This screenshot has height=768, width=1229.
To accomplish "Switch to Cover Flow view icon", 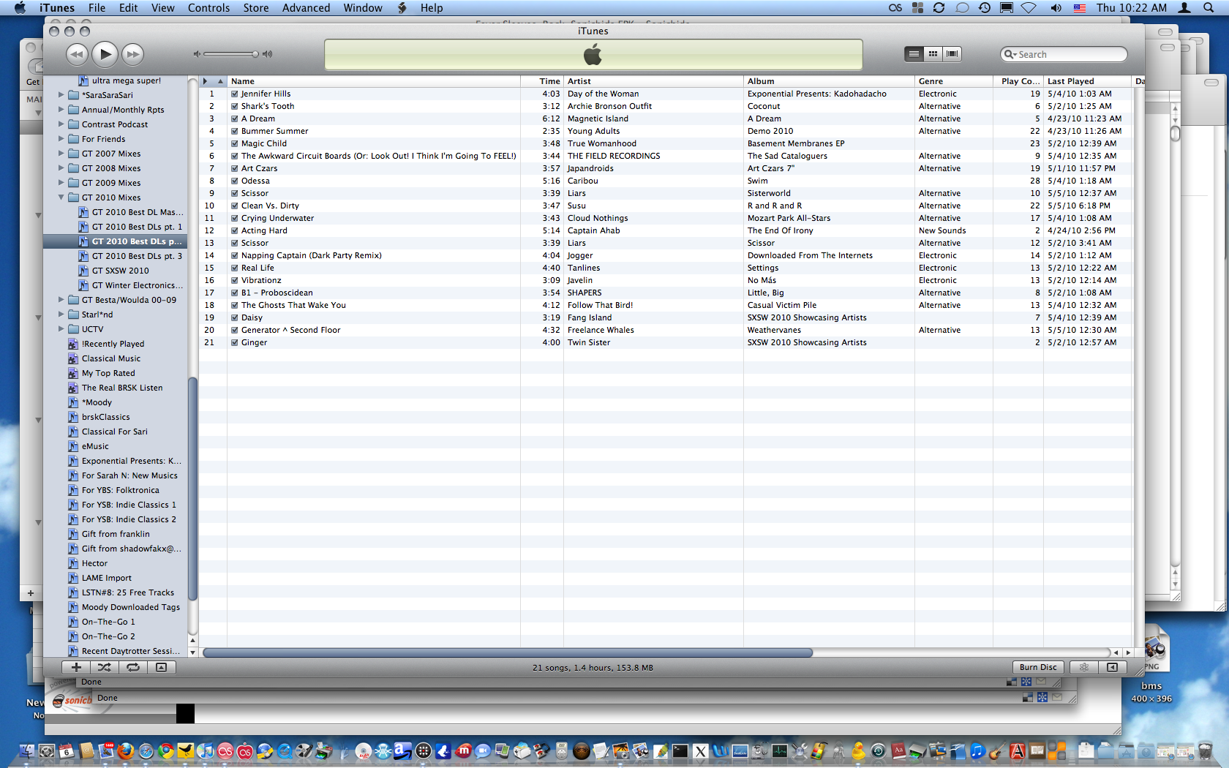I will [x=952, y=53].
